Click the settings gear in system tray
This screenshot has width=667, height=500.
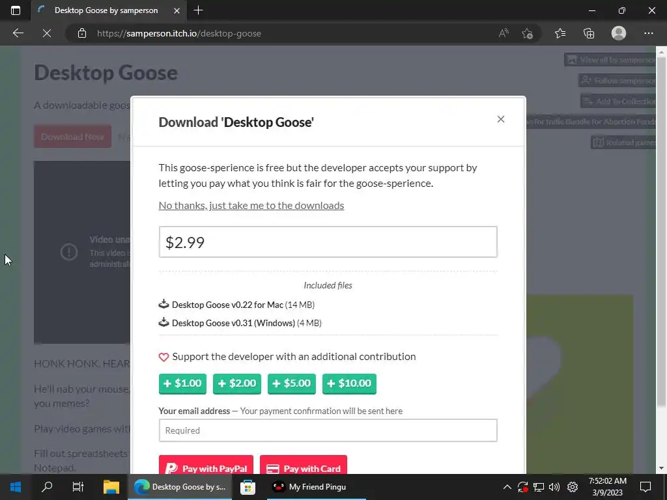tap(573, 487)
